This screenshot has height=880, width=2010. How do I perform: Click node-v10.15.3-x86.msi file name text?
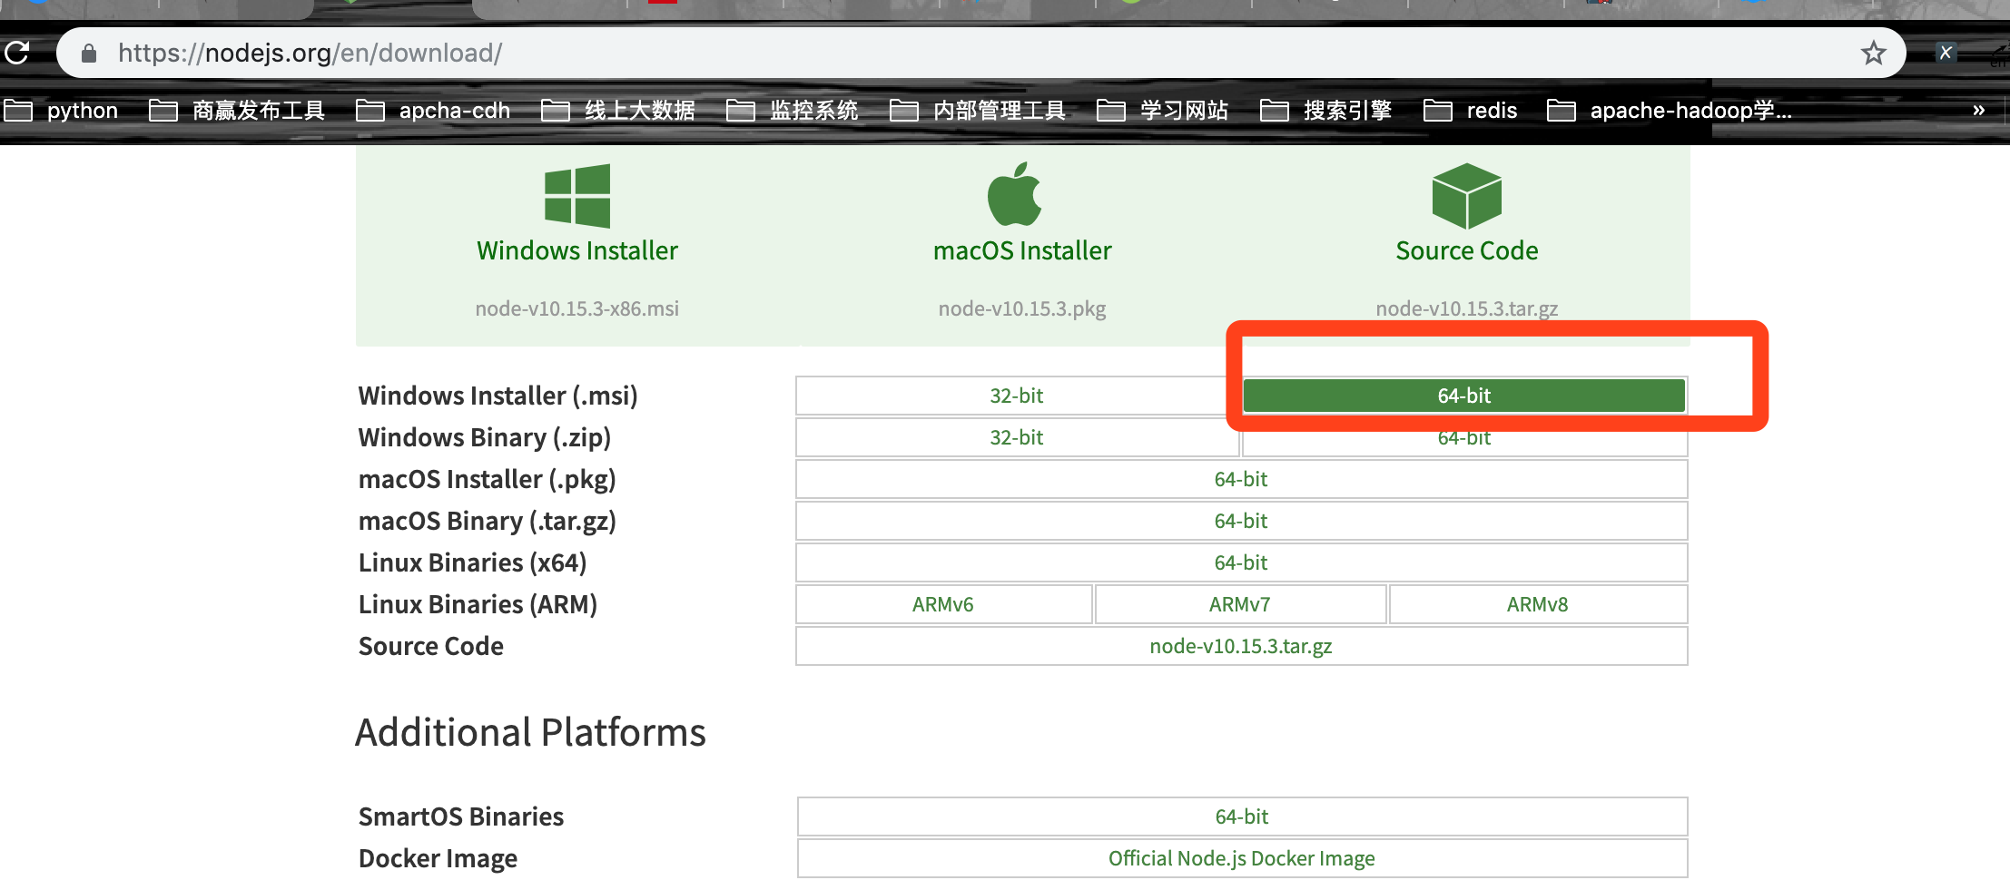tap(577, 308)
